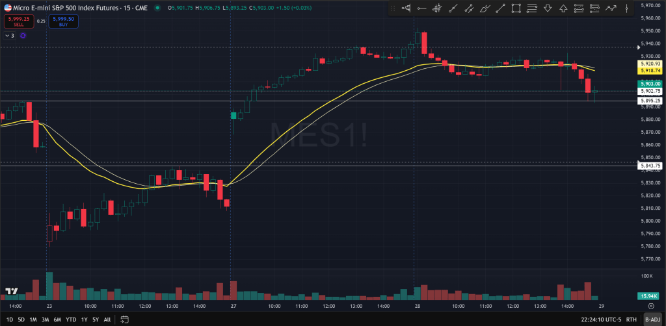Screen dimensions: 666x326
Task: Expand the collapsed indicators legend showing 3
Action: (x=9, y=36)
